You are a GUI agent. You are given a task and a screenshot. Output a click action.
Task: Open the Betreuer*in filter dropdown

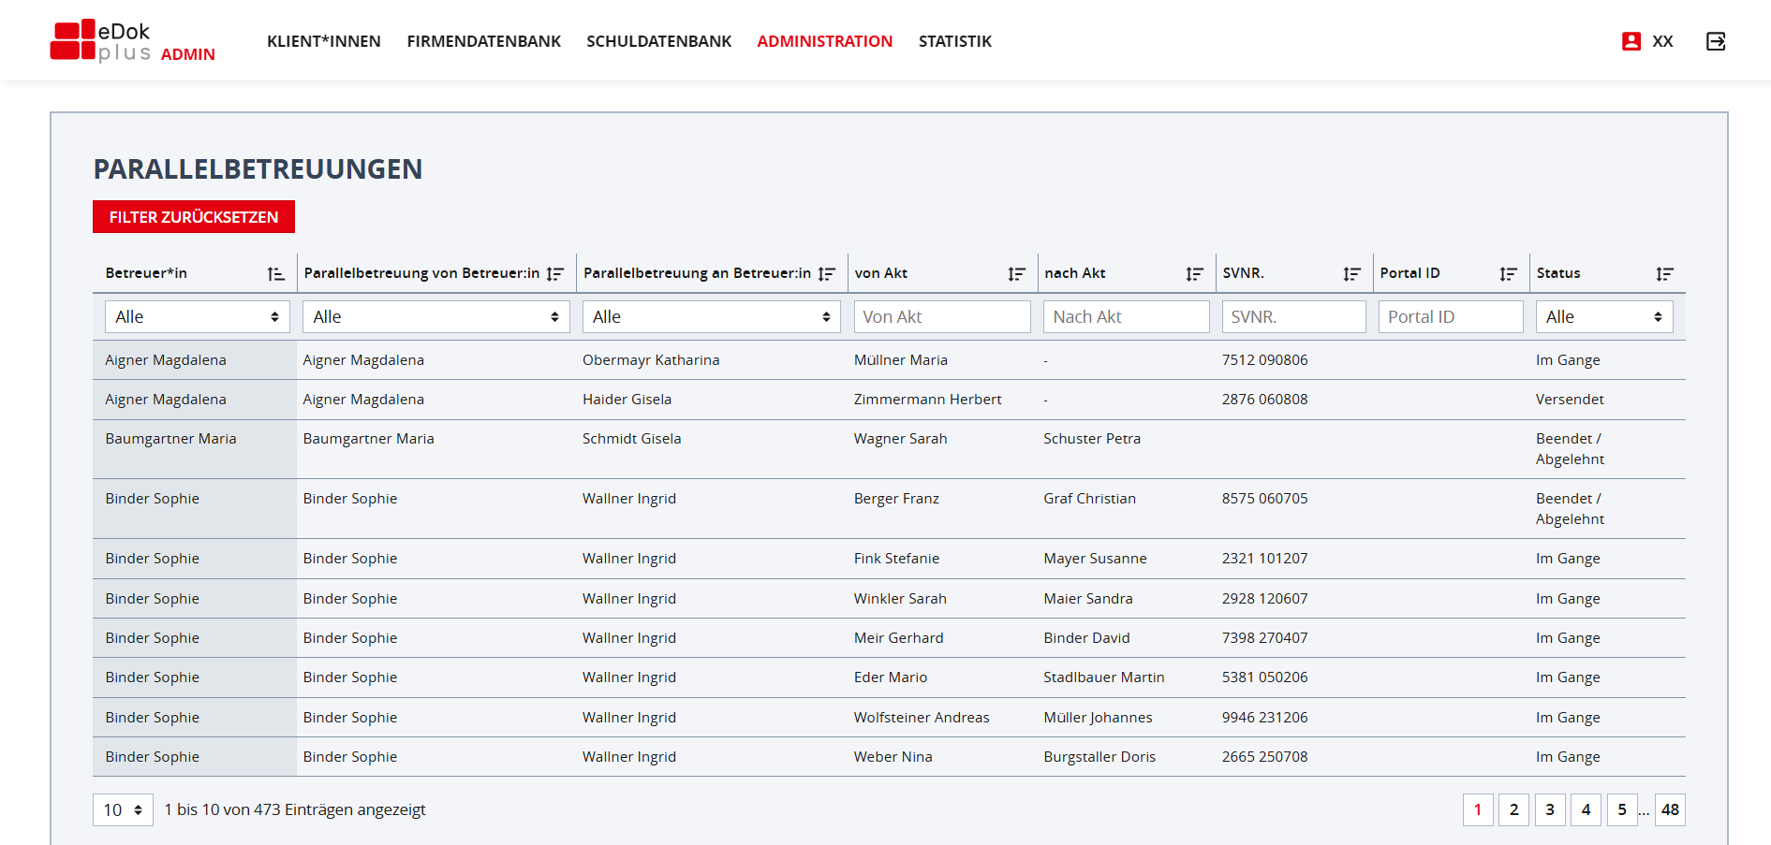[x=197, y=317]
